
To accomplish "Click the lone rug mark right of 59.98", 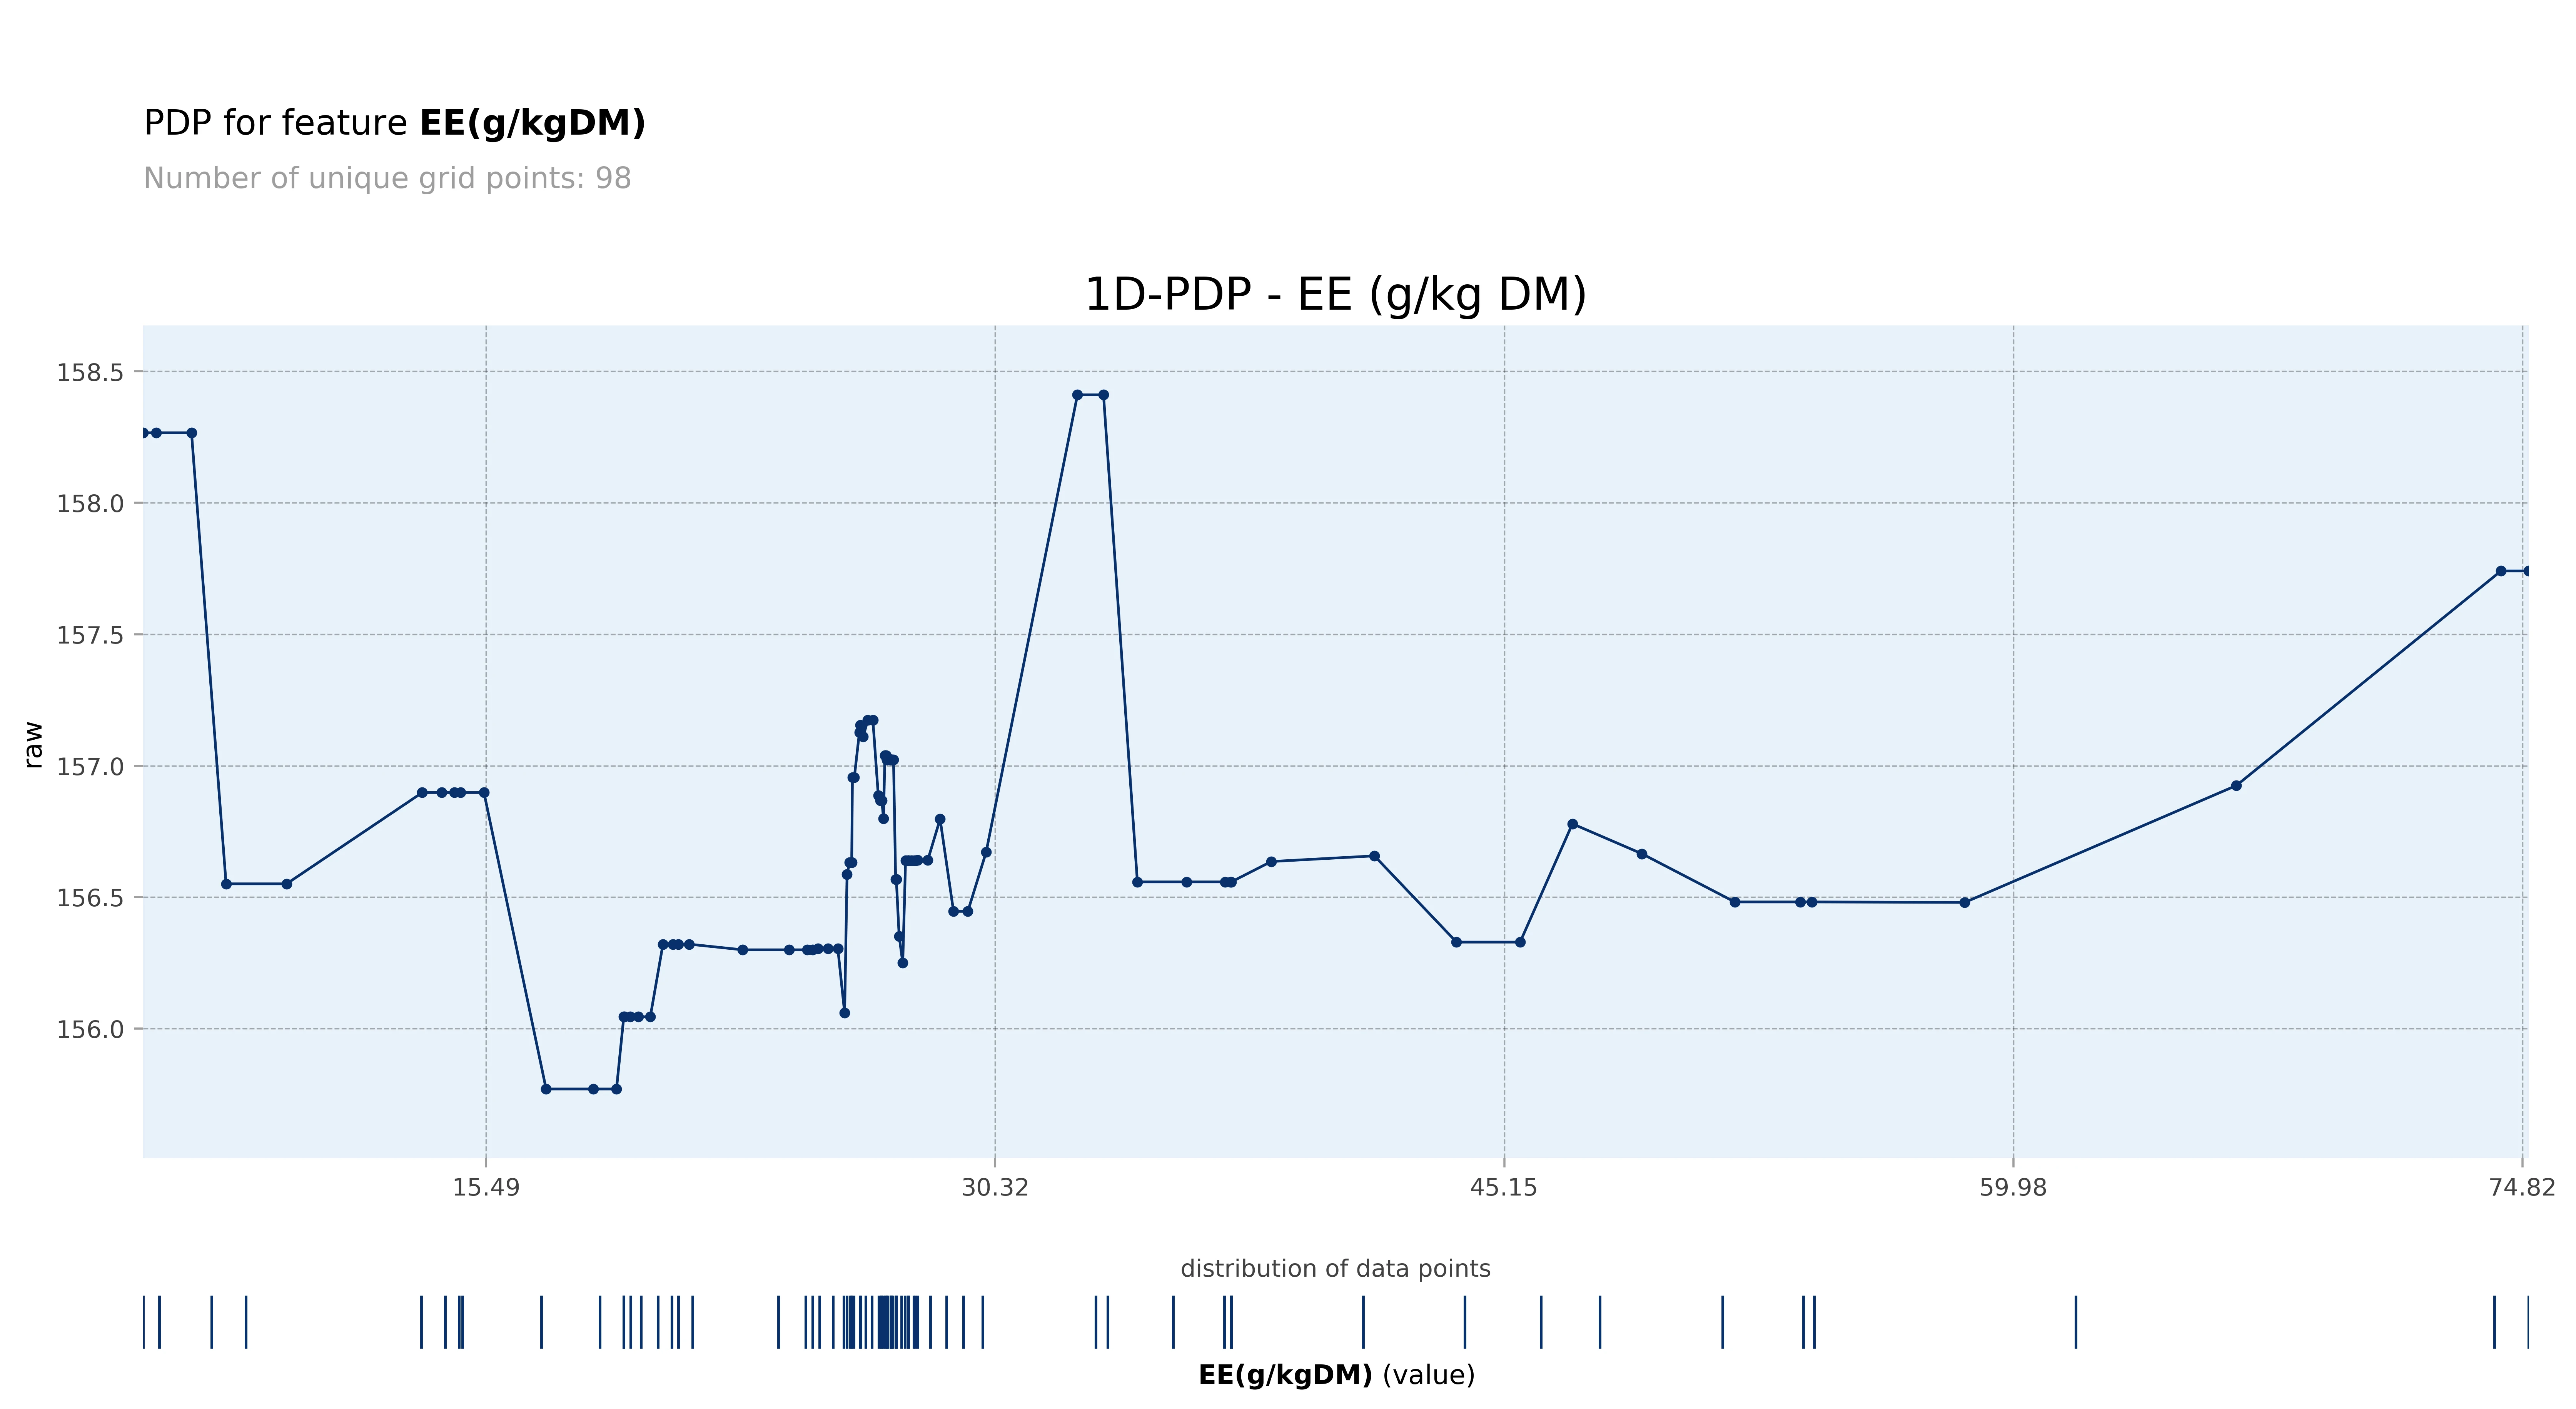I will tap(2075, 1322).
